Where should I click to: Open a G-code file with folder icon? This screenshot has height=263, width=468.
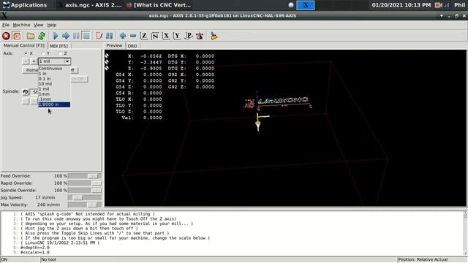click(31, 36)
